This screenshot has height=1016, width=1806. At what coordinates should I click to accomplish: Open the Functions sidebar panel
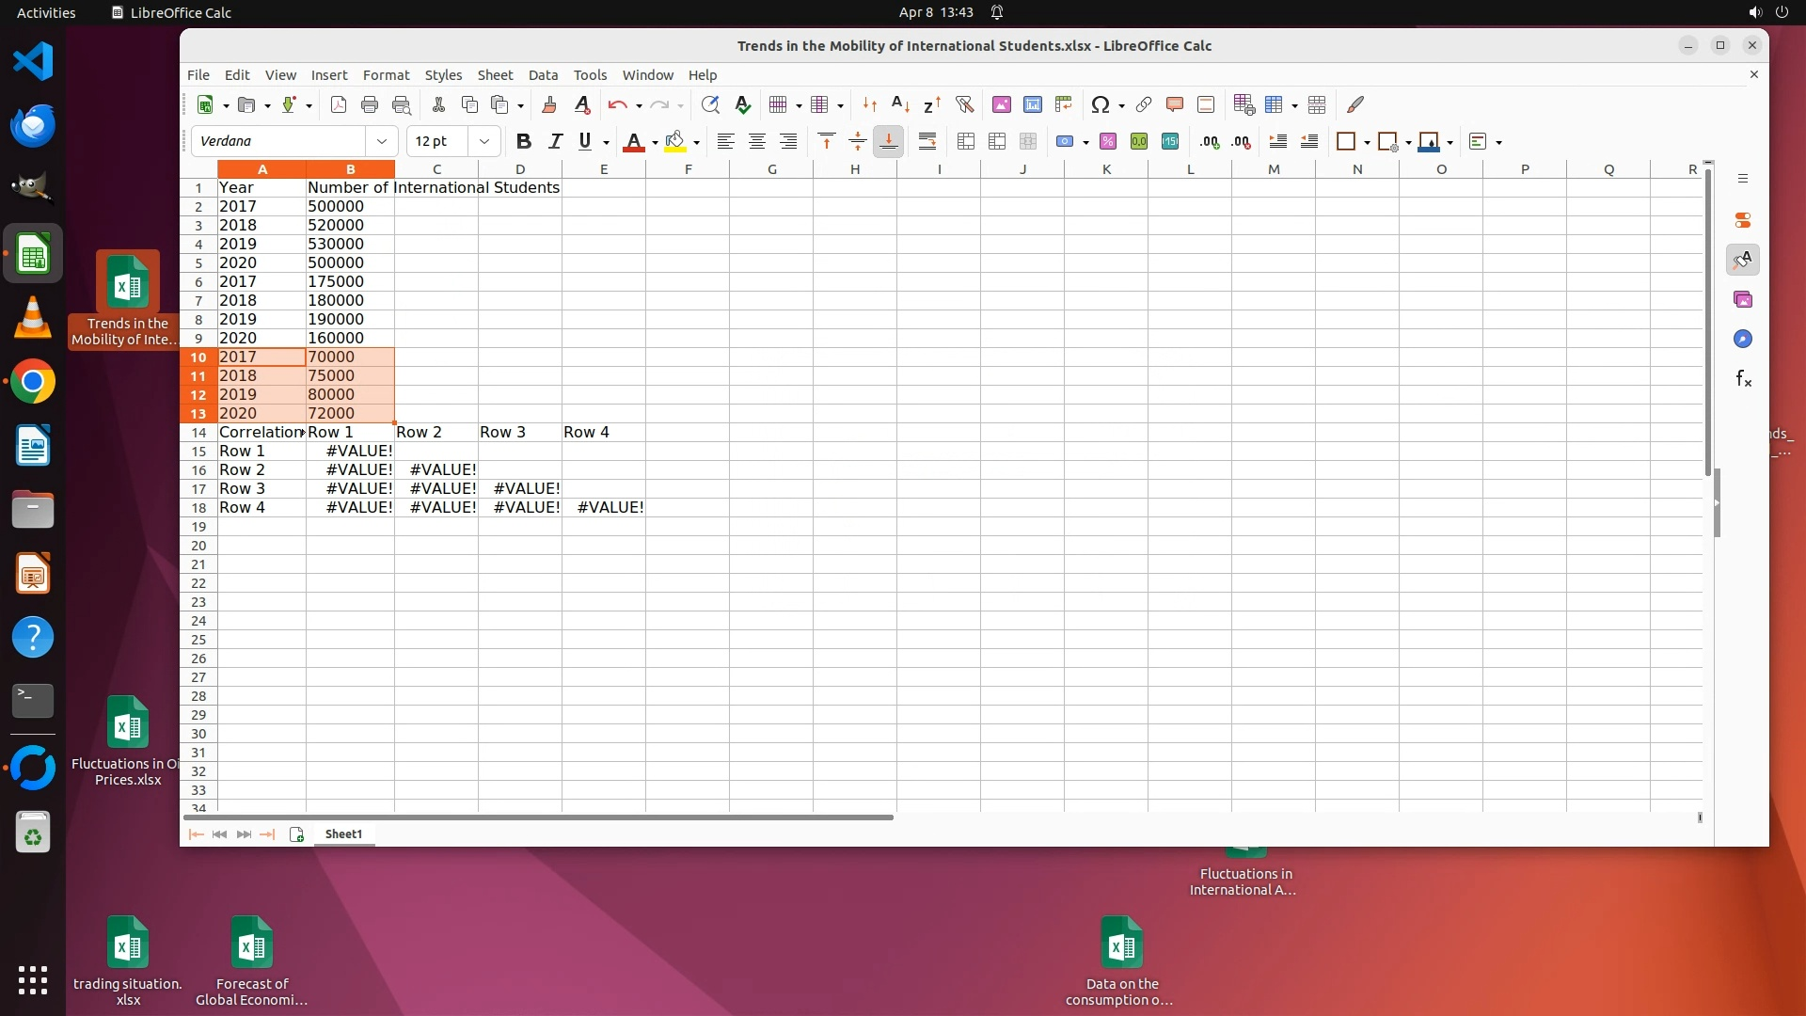pos(1743,379)
